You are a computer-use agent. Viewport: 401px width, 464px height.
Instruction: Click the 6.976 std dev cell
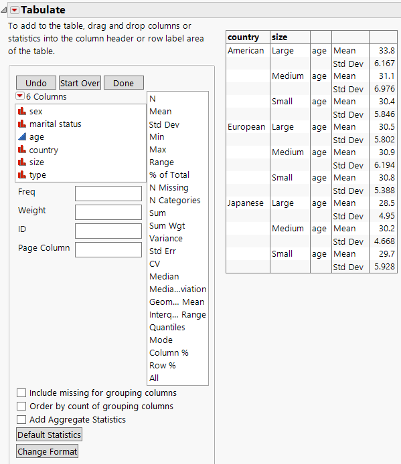[x=383, y=89]
